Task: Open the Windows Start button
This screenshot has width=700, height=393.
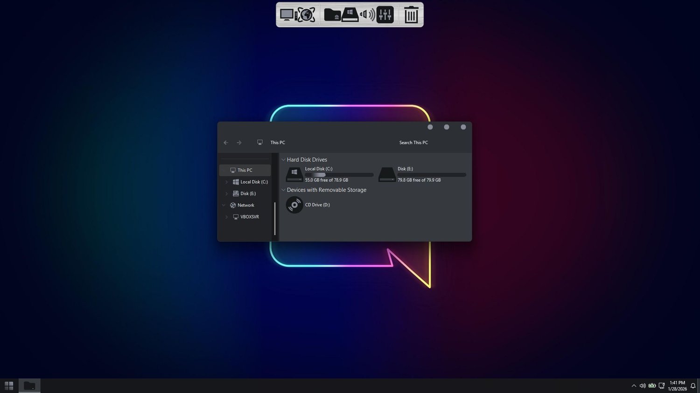Action: [9, 386]
